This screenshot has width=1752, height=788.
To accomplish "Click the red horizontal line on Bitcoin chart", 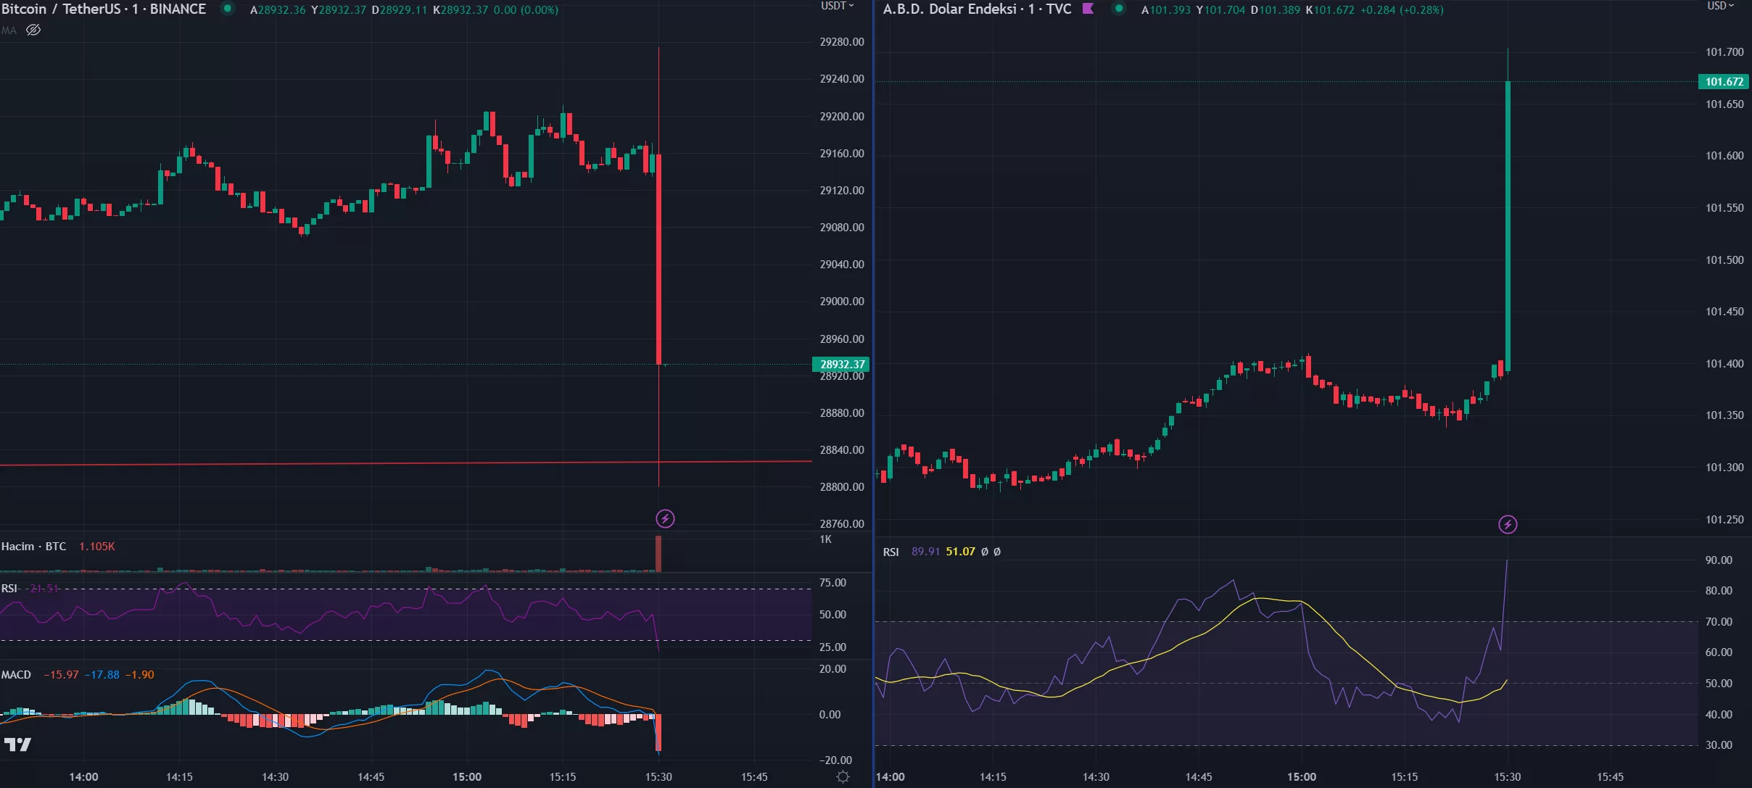I will tap(363, 463).
